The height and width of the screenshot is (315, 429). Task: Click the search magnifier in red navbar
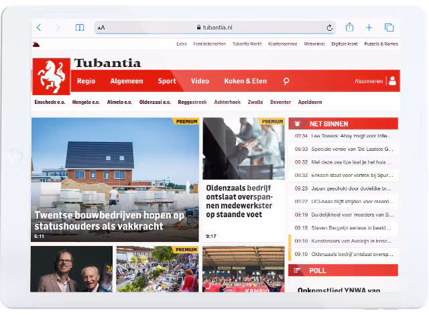[286, 81]
